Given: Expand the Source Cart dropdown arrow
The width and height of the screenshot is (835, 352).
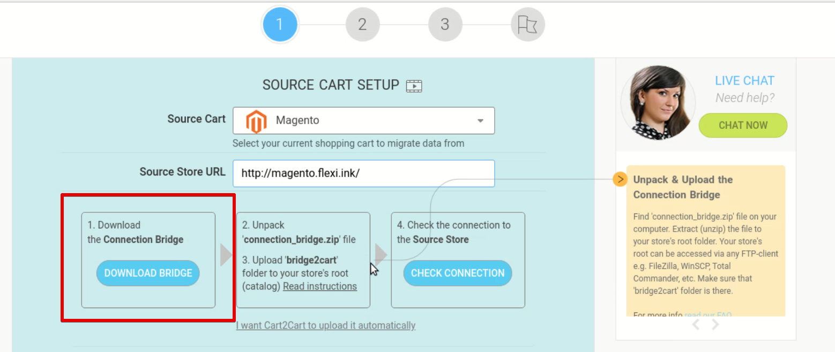Looking at the screenshot, I should (x=480, y=121).
